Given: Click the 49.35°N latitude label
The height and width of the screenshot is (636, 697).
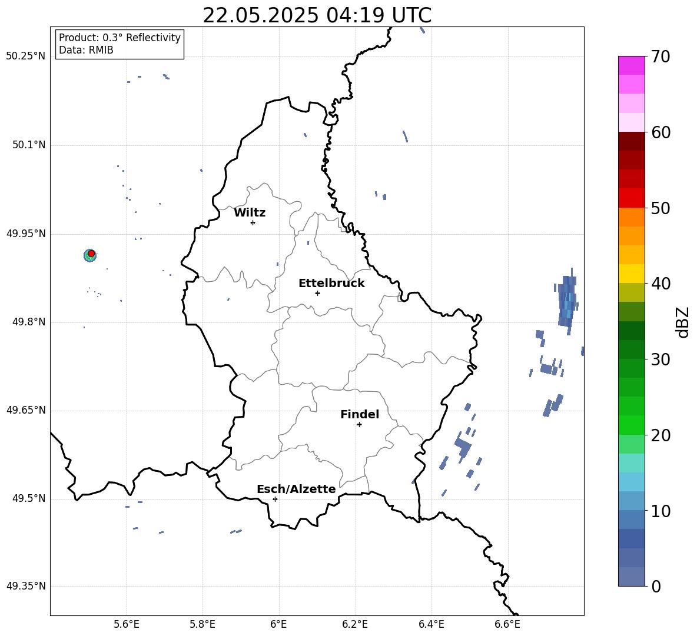Looking at the screenshot, I should (26, 586).
